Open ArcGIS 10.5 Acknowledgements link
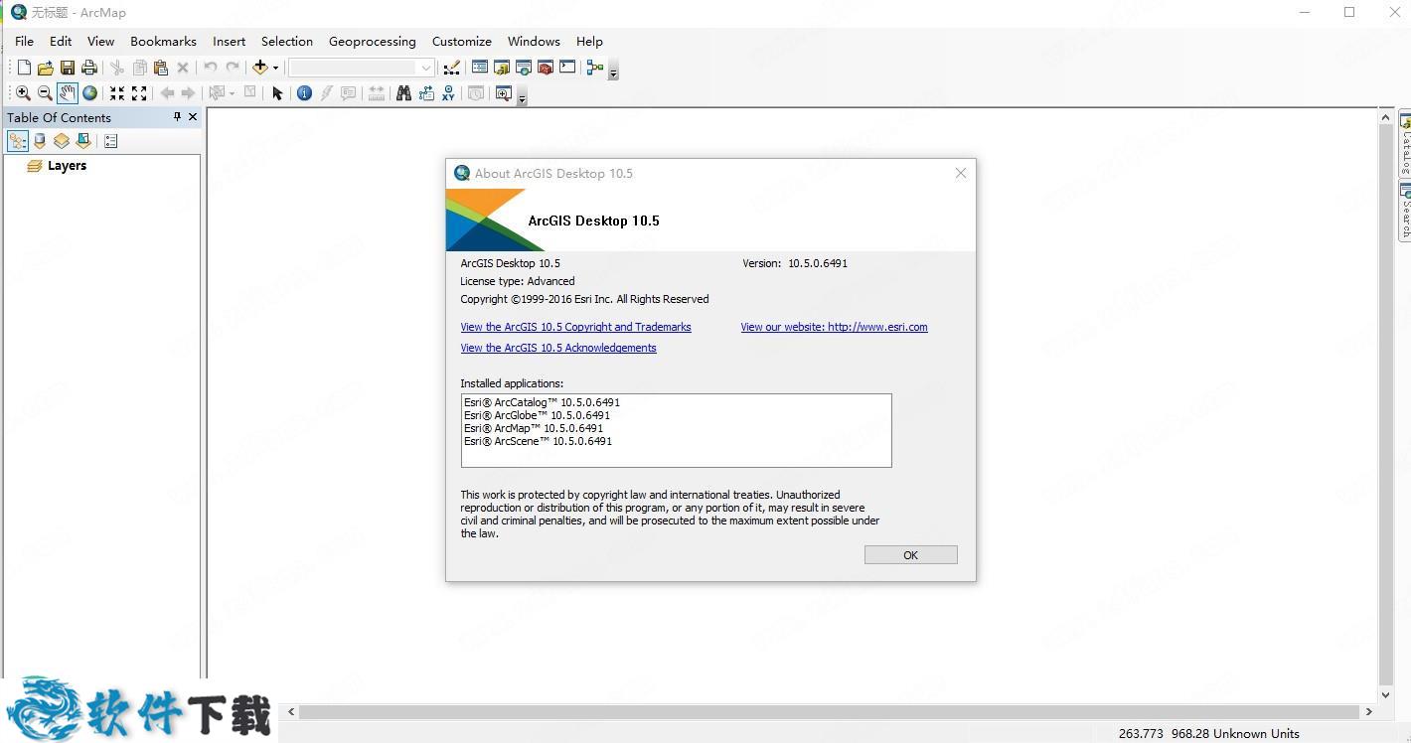The width and height of the screenshot is (1411, 743). tap(558, 348)
